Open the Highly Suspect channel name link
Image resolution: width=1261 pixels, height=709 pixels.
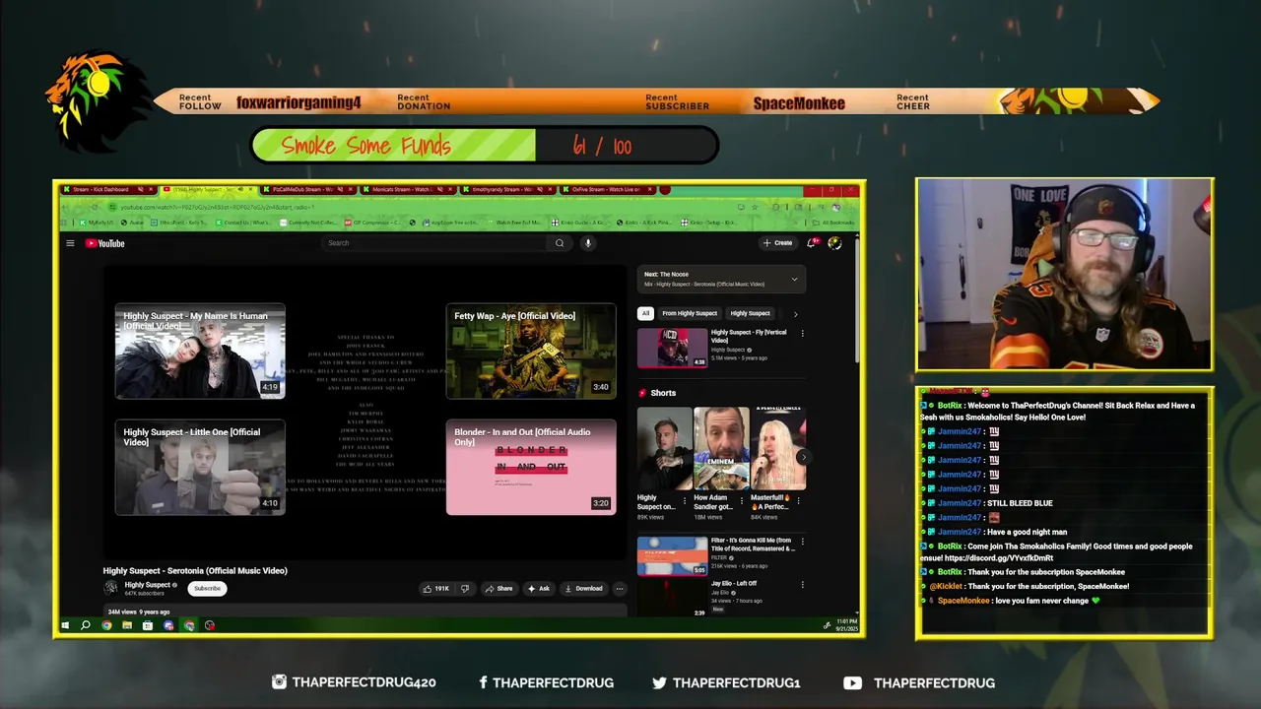148,585
